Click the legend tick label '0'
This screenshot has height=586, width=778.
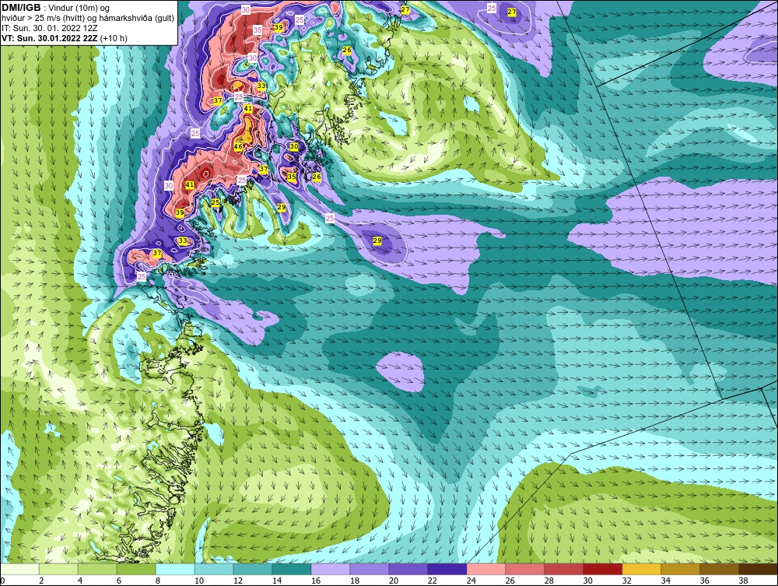(x=2, y=581)
